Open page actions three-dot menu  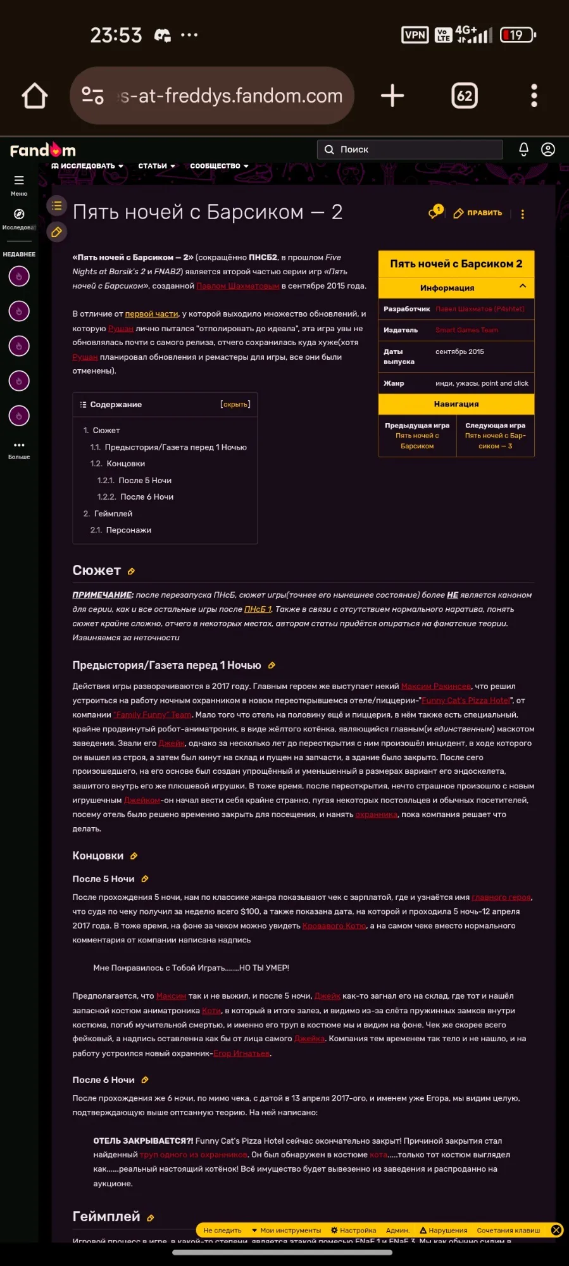pos(523,214)
